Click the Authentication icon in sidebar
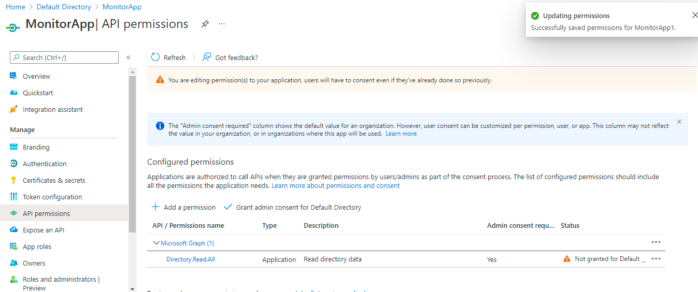The width and height of the screenshot is (698, 292). tap(13, 164)
